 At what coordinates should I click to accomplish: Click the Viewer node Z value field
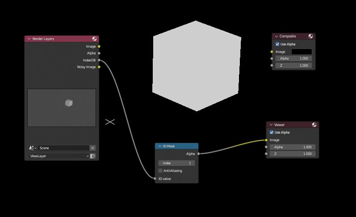click(293, 154)
